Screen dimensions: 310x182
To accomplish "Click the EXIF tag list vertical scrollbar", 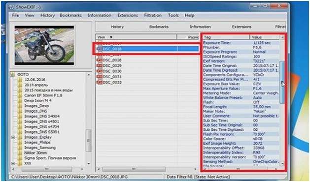I will 282,100.
